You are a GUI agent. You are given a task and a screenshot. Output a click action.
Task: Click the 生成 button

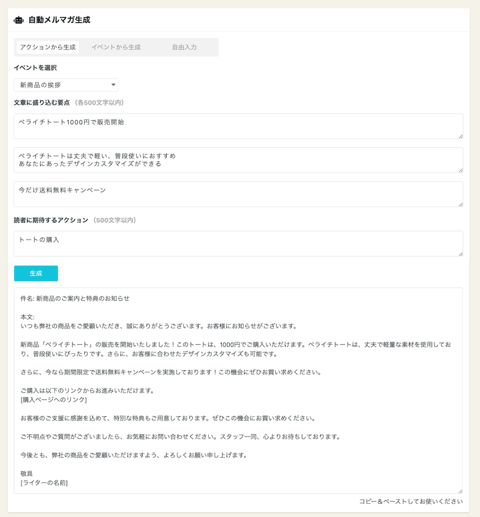(x=36, y=273)
